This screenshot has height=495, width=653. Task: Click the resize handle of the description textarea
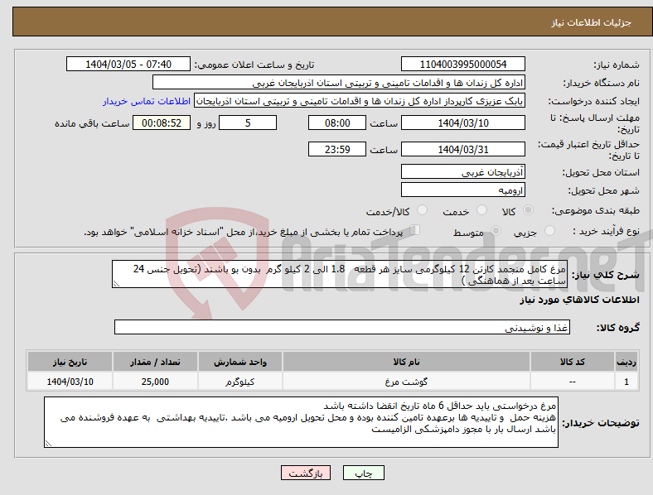point(116,284)
